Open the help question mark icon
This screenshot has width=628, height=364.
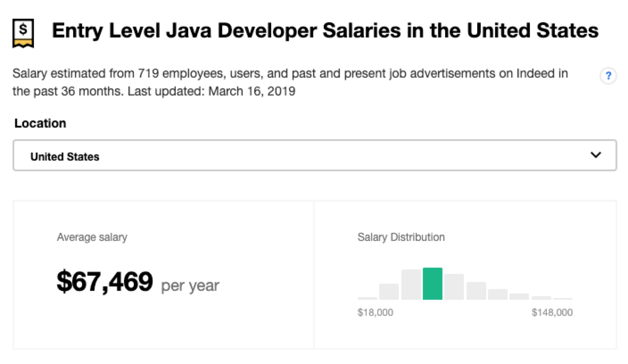[x=607, y=76]
